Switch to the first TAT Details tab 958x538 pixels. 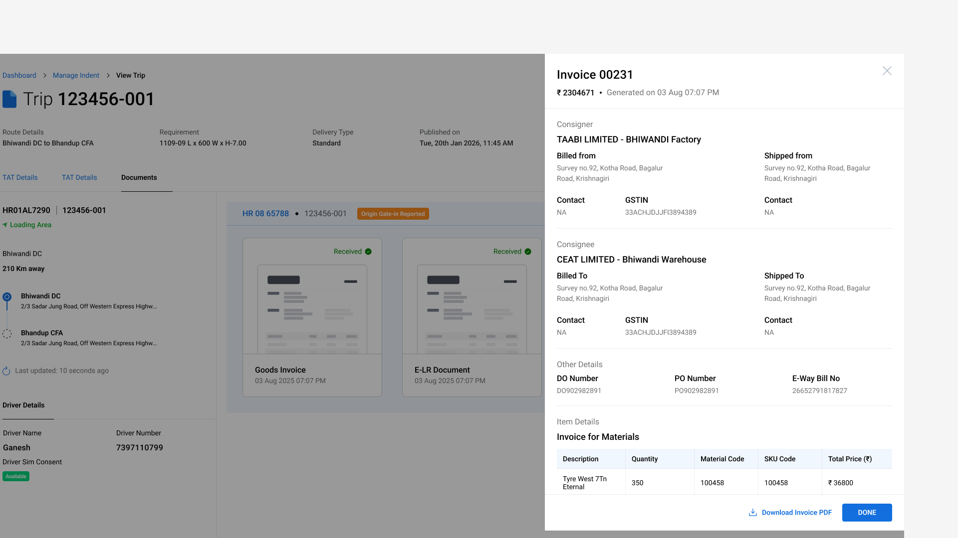[x=20, y=178]
